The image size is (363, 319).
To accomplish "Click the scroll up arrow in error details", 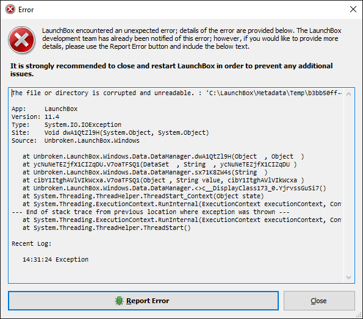I will tap(348, 94).
